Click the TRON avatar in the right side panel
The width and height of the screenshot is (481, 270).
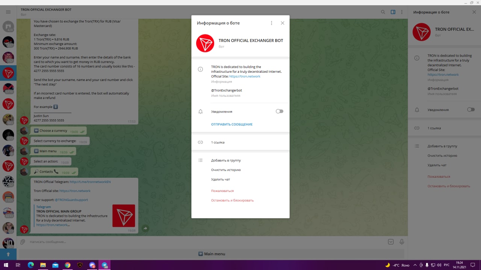tap(422, 32)
